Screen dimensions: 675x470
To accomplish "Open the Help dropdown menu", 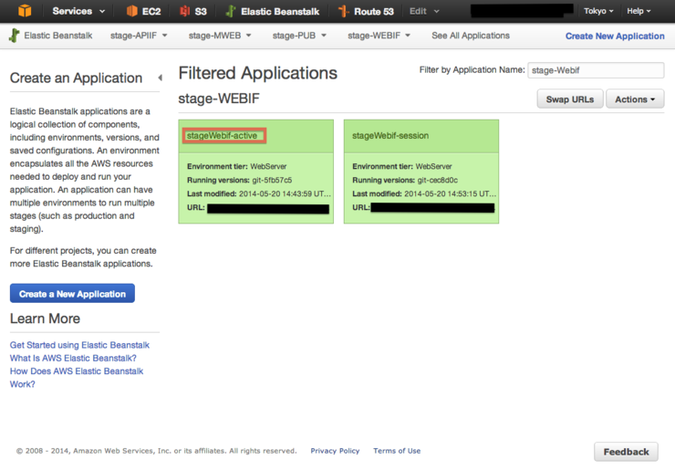I will pyautogui.click(x=639, y=11).
